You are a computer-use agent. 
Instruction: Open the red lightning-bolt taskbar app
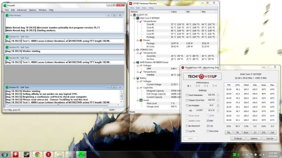tap(16, 154)
